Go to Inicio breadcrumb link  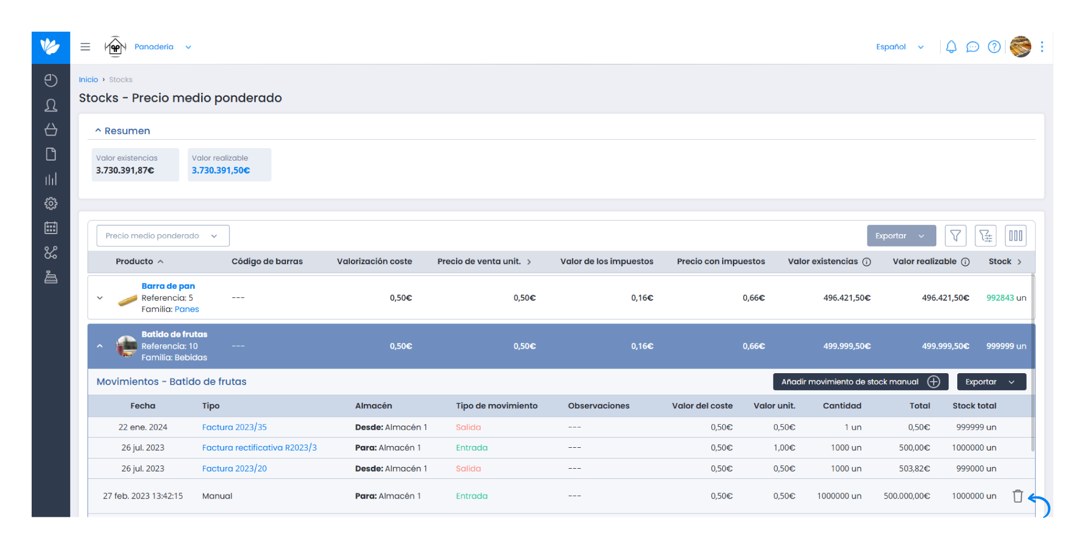tap(88, 80)
